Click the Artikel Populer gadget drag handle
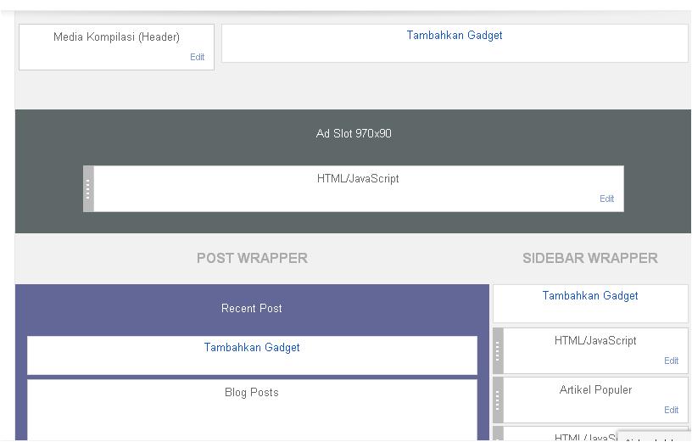 (x=498, y=400)
